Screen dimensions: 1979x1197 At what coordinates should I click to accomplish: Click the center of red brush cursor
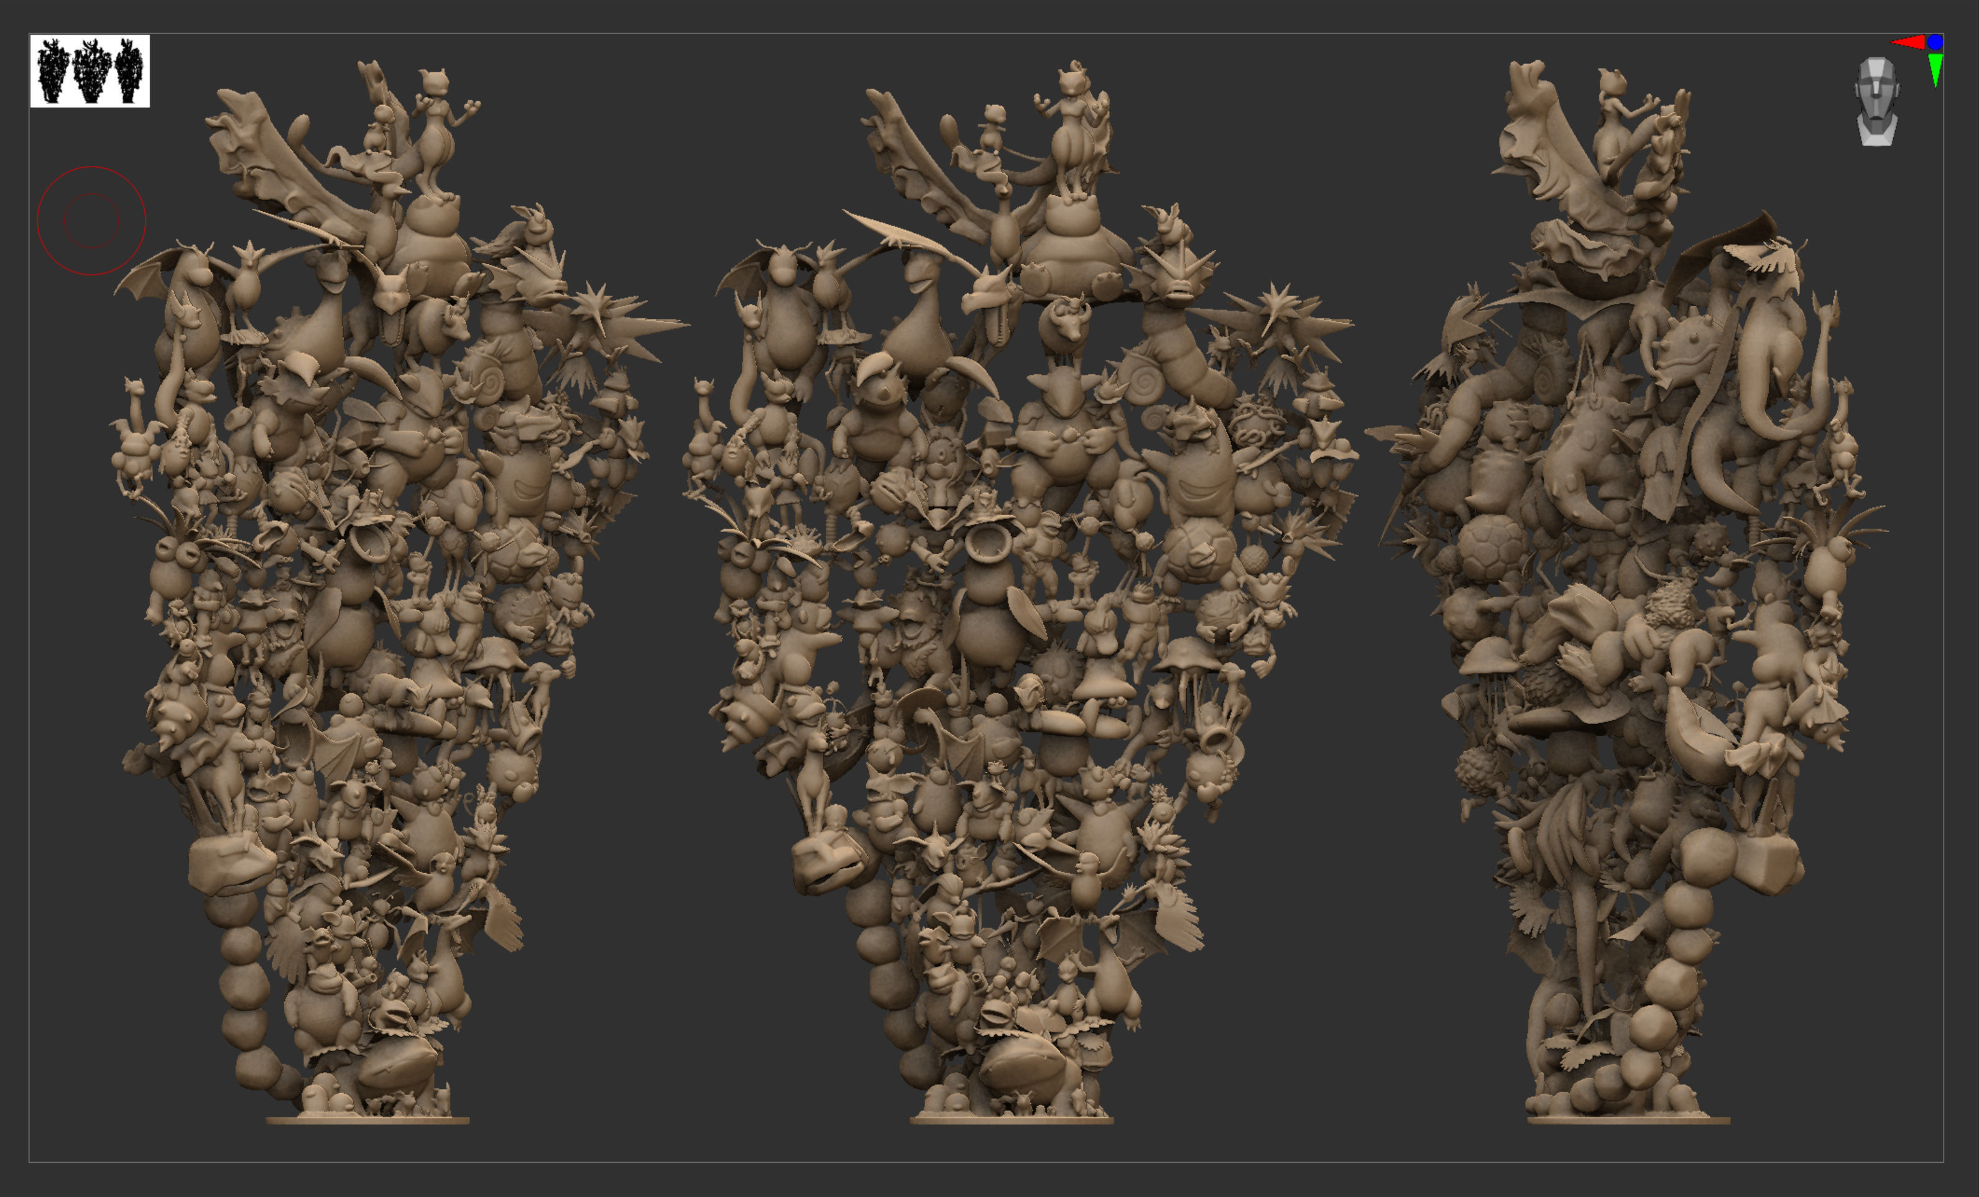point(91,221)
